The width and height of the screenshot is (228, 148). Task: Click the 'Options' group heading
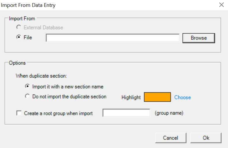pyautogui.click(x=17, y=63)
